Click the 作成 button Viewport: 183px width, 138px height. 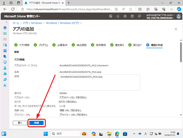pos(36,123)
